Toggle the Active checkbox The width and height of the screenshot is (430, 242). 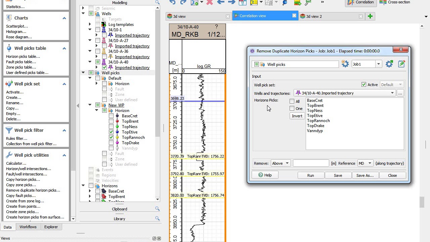pyautogui.click(x=364, y=85)
